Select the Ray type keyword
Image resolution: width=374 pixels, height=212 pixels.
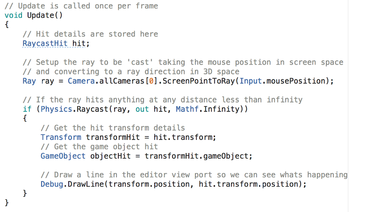tap(29, 80)
